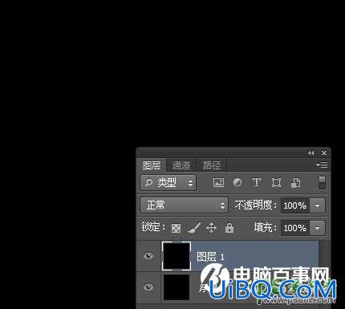This screenshot has width=345, height=309.
Task: Lock all with padlock icon
Action: point(229,228)
